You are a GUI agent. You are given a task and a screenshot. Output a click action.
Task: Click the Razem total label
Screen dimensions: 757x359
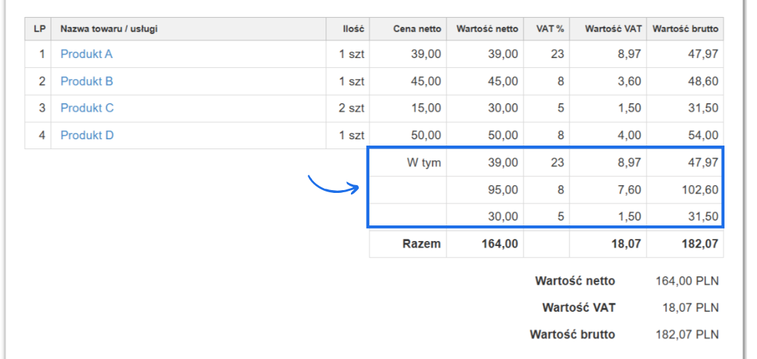click(x=422, y=244)
